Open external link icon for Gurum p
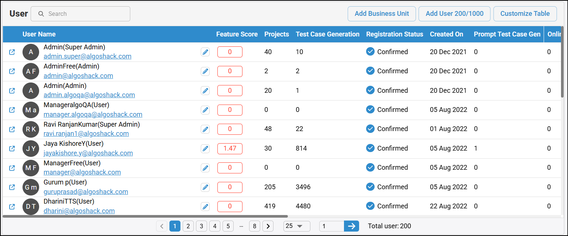 [12, 187]
